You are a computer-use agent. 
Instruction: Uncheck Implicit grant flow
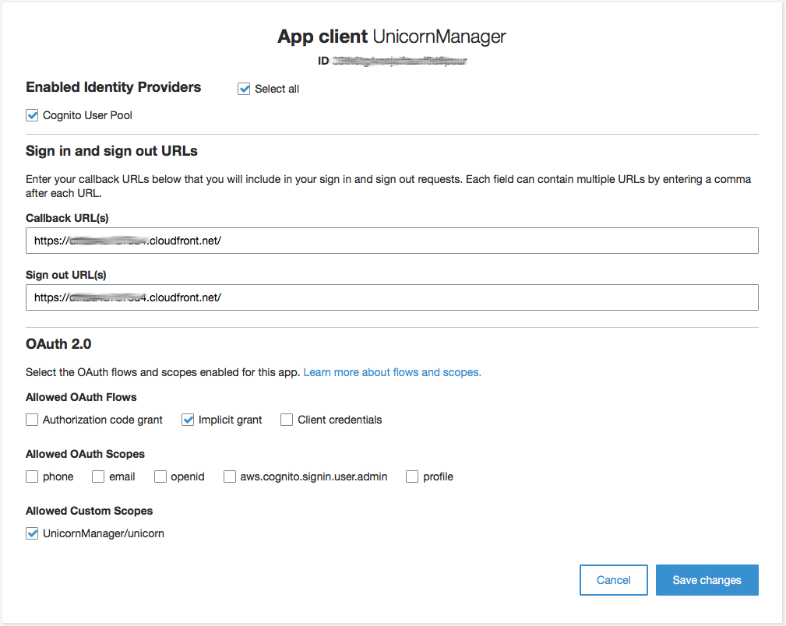point(188,420)
